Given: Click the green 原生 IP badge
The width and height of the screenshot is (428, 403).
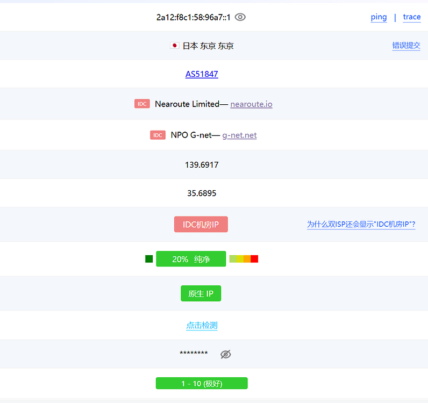Looking at the screenshot, I should [x=201, y=293].
